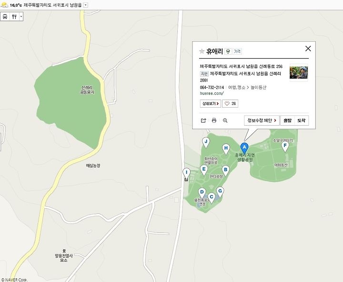Open the location dropdown next to 남원읍
Image resolution: width=343 pixels, height=282 pixels.
point(86,5)
